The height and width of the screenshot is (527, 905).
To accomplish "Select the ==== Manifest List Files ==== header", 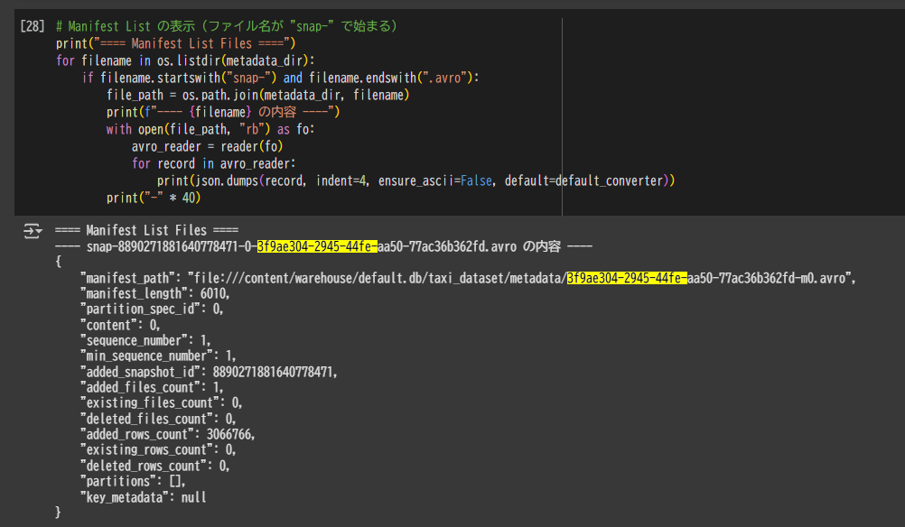I will click(x=145, y=229).
